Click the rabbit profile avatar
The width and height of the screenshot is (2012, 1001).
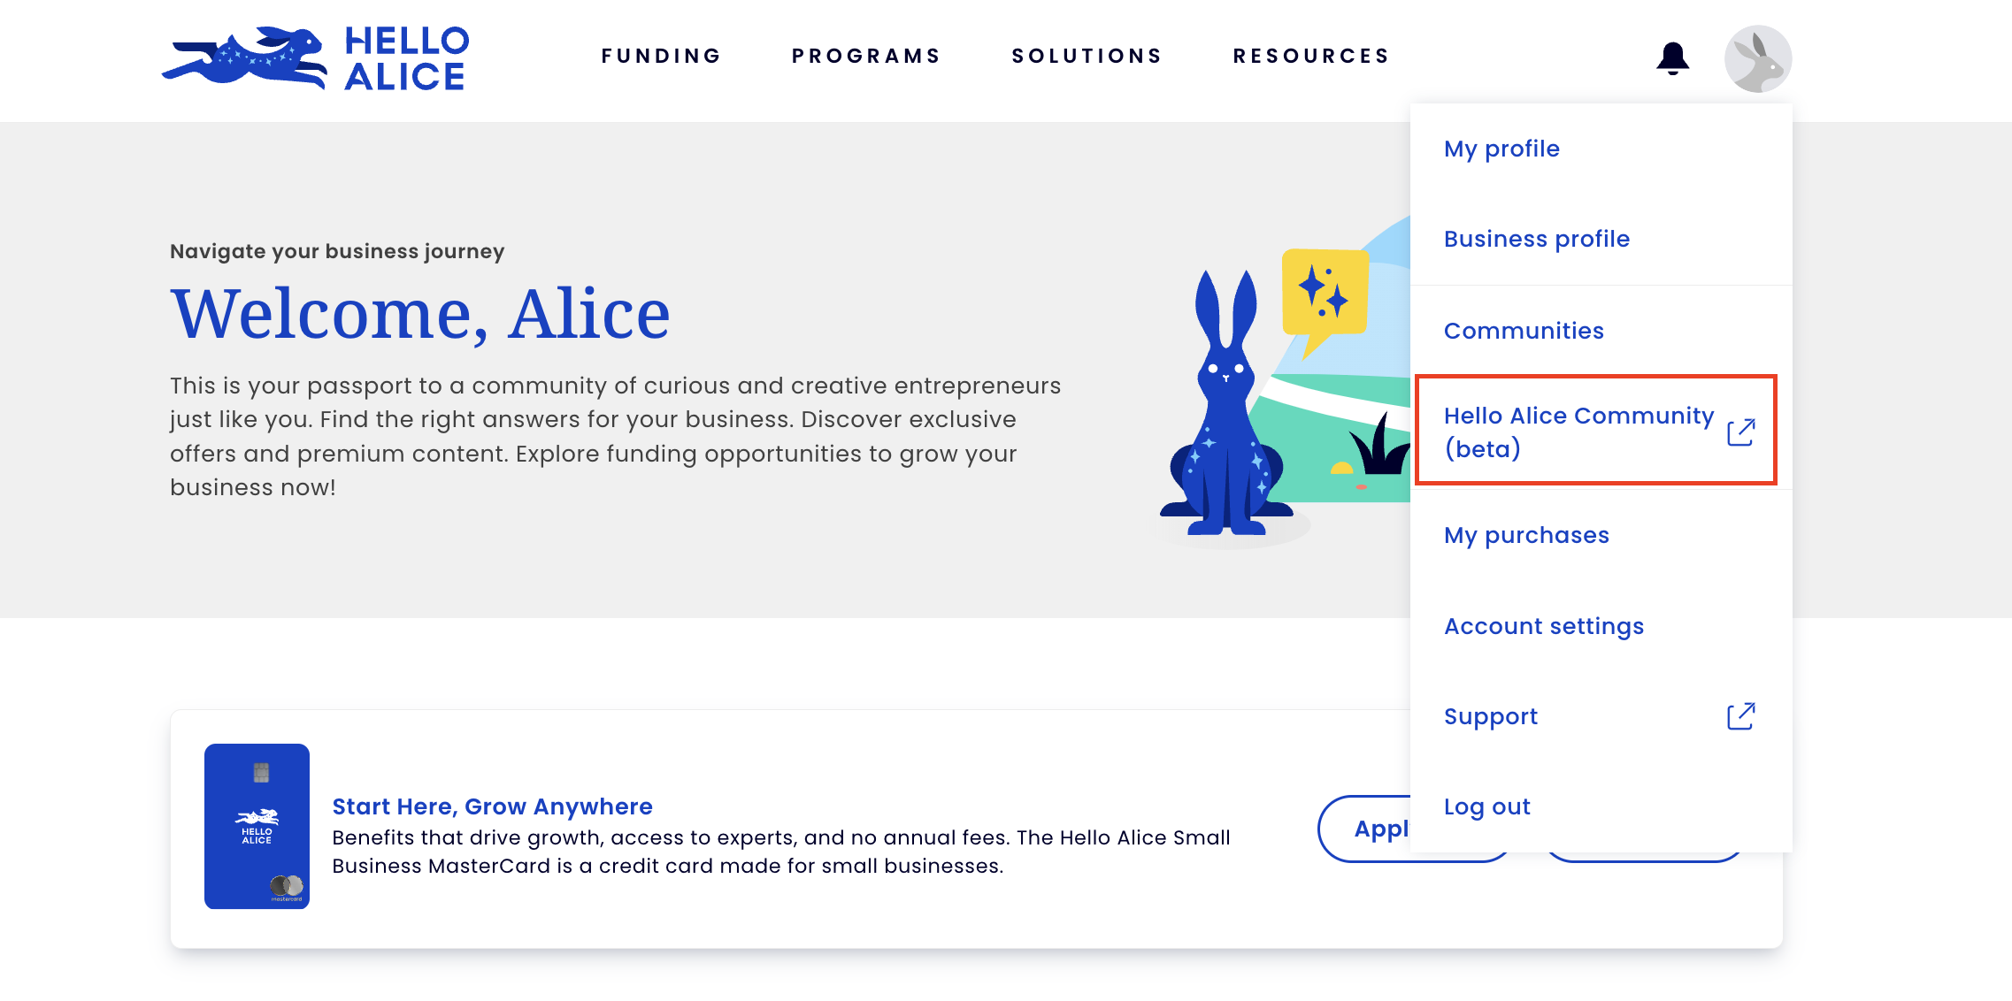click(x=1757, y=58)
